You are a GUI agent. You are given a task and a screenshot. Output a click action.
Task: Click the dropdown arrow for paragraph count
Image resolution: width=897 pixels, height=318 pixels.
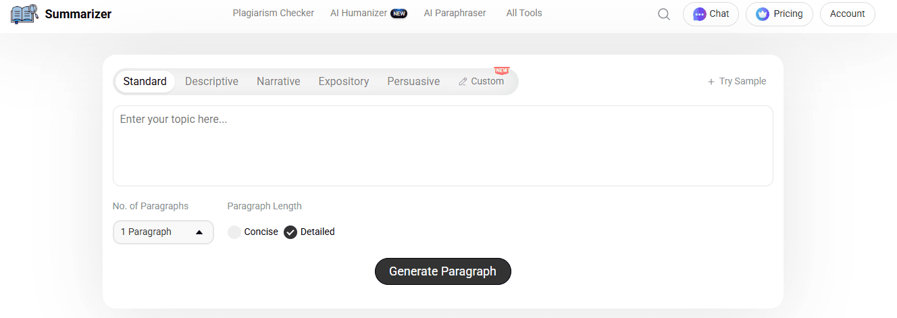pyautogui.click(x=199, y=232)
